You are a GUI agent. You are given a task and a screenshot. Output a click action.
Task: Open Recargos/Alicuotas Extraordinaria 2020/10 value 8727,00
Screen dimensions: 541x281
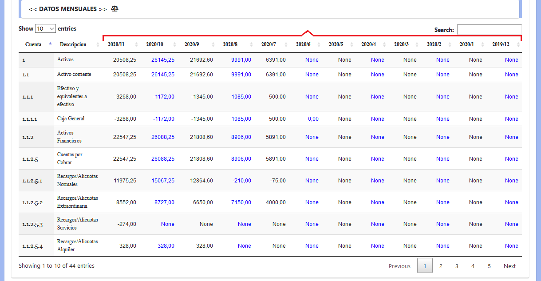click(x=164, y=202)
